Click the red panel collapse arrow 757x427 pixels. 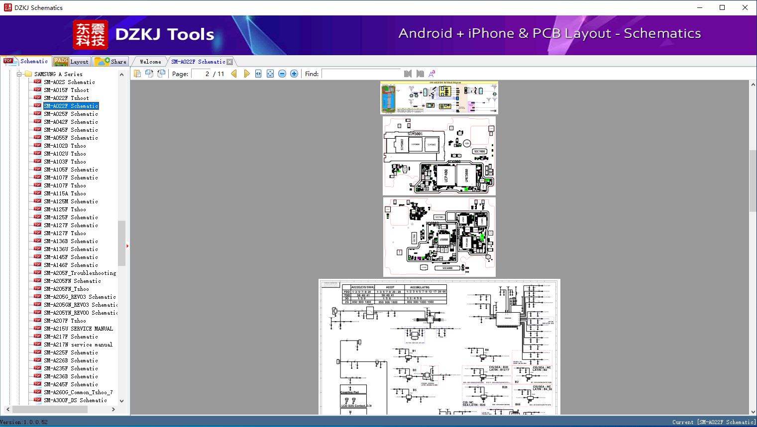click(127, 246)
